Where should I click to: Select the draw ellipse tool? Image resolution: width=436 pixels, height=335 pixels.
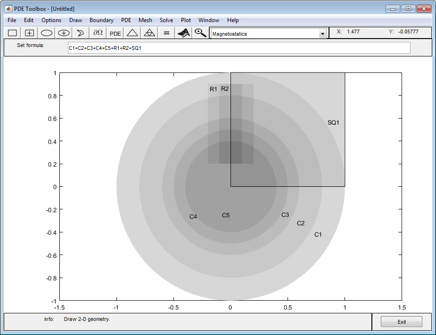(47, 33)
